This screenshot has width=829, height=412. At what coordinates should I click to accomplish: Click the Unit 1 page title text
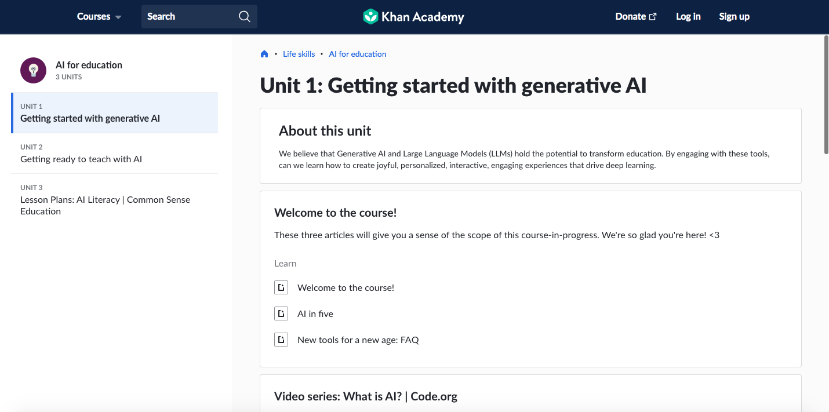pos(453,85)
